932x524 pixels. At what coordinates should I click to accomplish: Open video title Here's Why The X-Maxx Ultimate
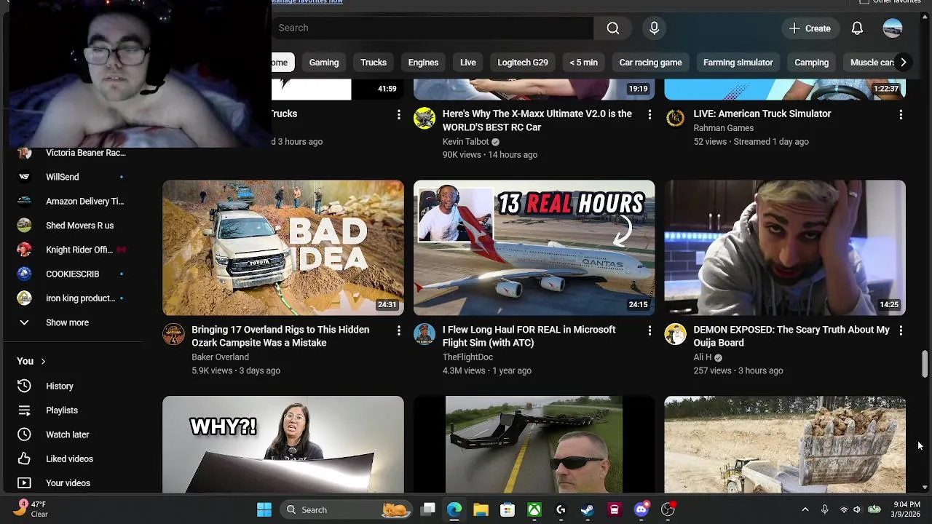(537, 120)
